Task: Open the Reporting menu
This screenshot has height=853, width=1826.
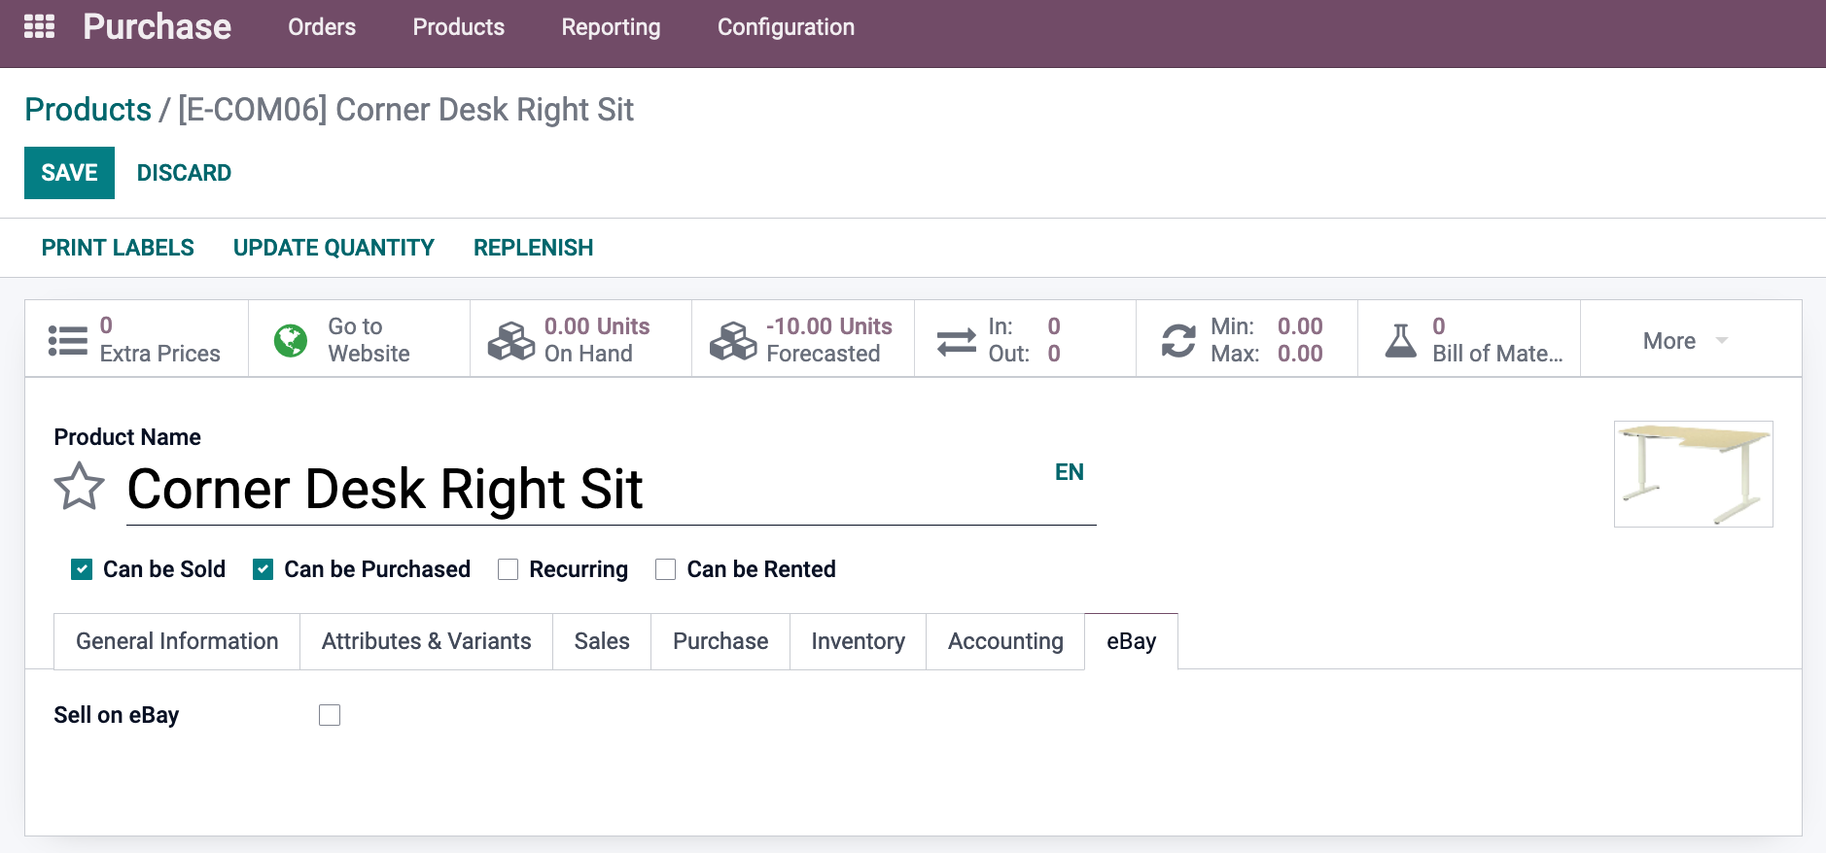Action: tap(611, 27)
